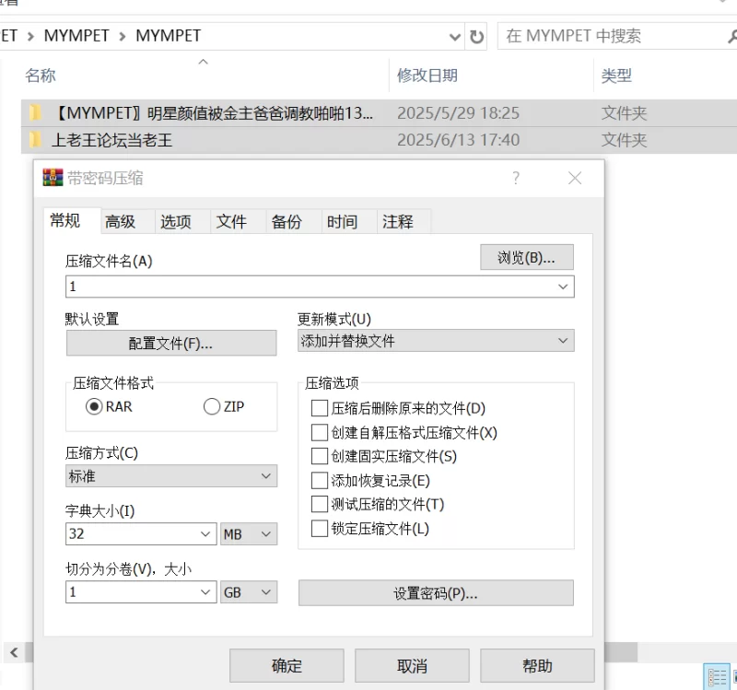Image resolution: width=737 pixels, height=690 pixels.
Task: Select ZIP archive format
Action: tap(212, 406)
